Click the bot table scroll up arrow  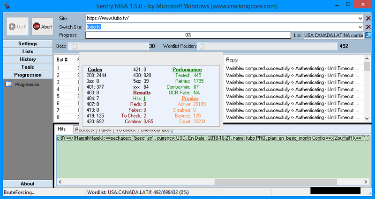tap(367, 59)
